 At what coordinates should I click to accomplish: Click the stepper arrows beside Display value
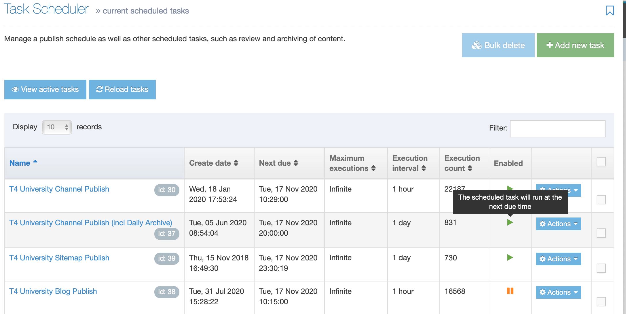tap(67, 127)
